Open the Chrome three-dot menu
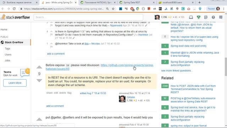Image resolution: width=227 pixels, height=128 pixels. (224, 9)
